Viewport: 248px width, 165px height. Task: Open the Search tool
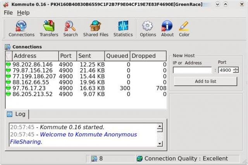coord(71,29)
